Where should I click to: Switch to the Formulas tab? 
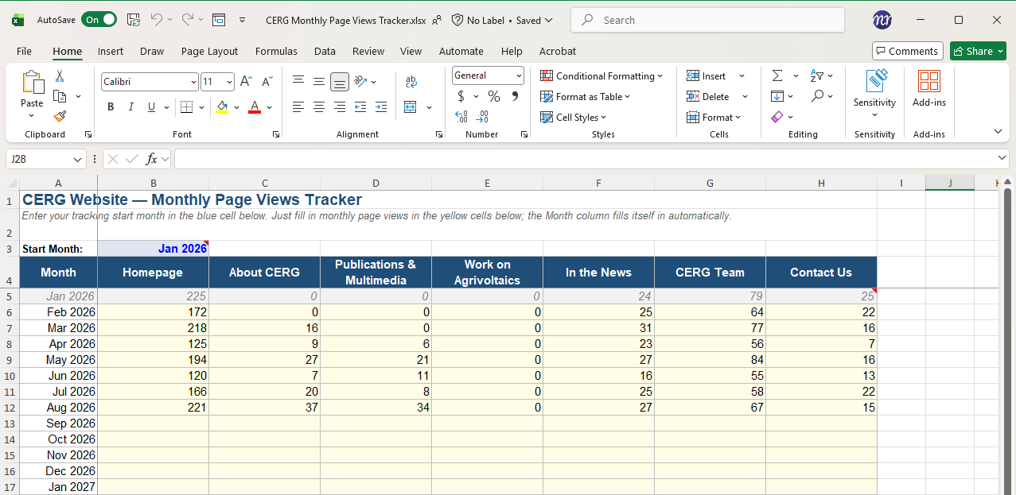pos(276,51)
